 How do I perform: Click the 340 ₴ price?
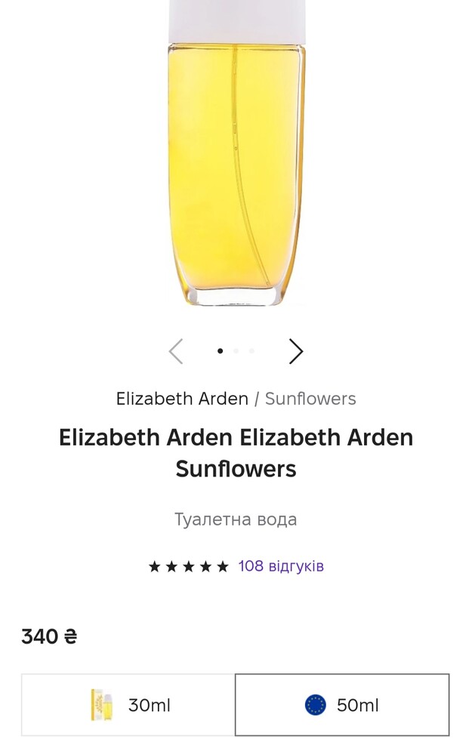tap(49, 636)
